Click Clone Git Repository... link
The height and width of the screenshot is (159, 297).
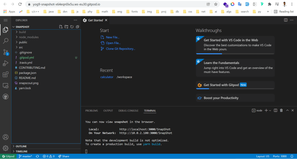pyautogui.click(x=120, y=49)
